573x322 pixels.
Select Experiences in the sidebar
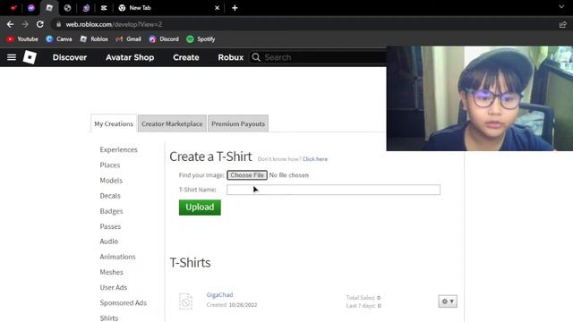tap(119, 149)
